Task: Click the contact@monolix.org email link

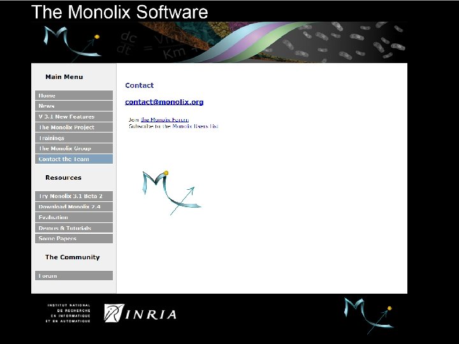Action: 164,102
